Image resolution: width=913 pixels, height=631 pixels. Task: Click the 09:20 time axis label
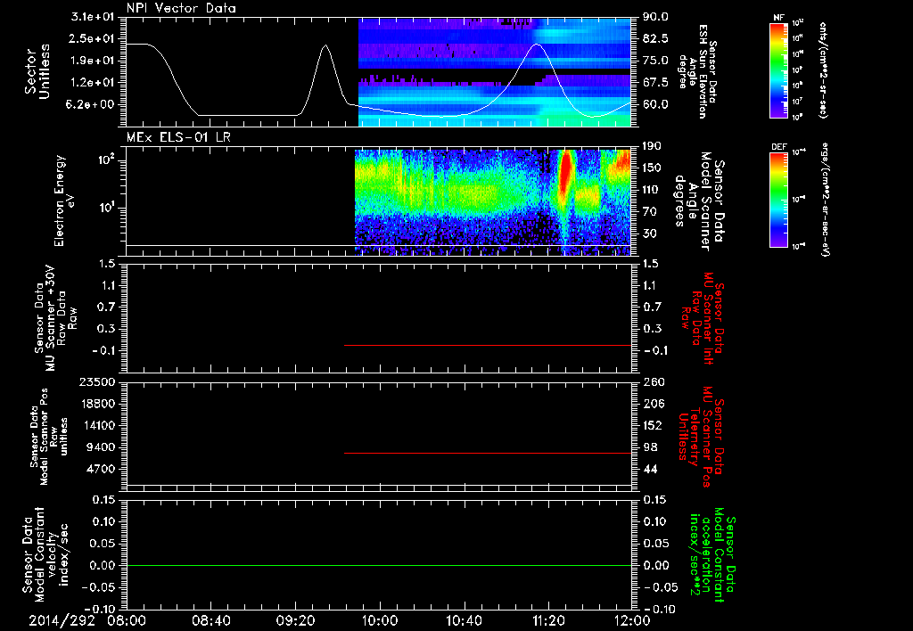[295, 620]
